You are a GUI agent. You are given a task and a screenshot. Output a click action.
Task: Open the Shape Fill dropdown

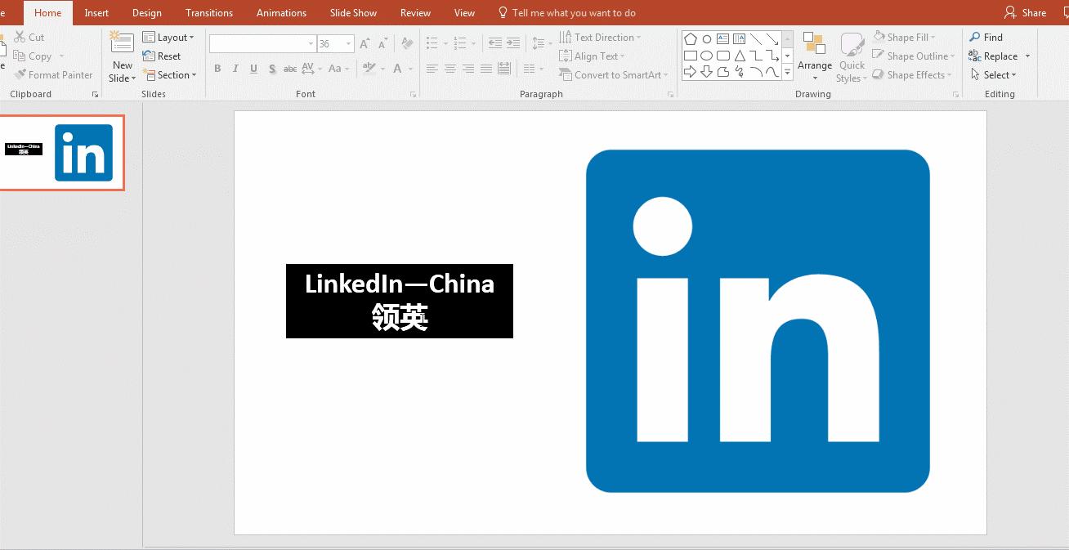pyautogui.click(x=905, y=38)
